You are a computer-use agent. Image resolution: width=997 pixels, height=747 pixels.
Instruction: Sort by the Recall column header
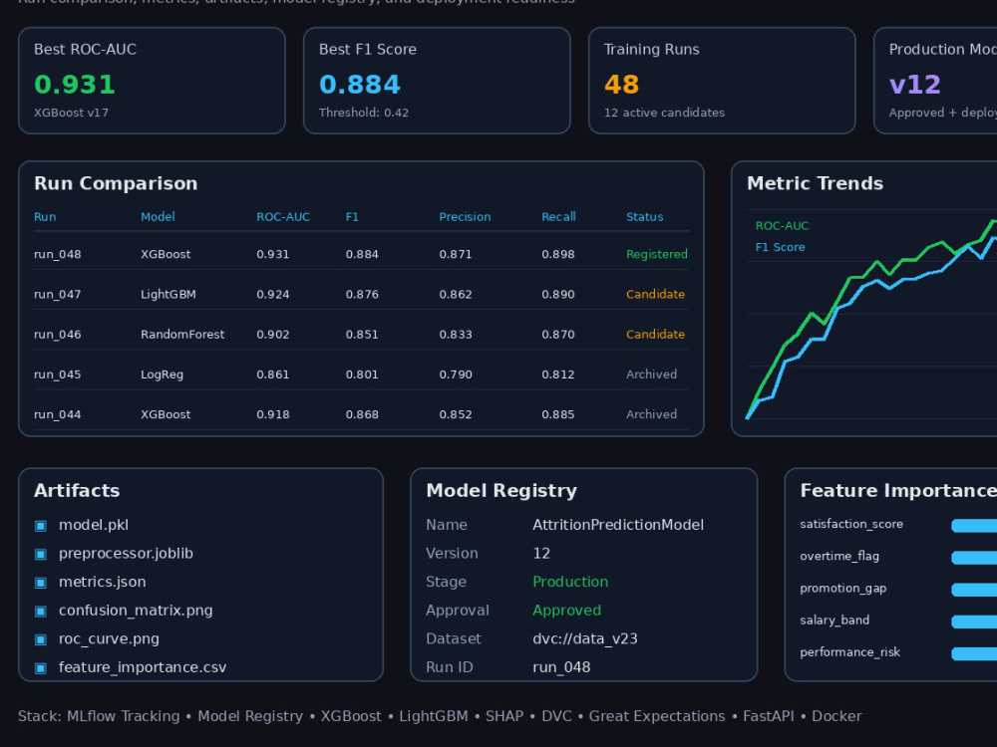(558, 216)
